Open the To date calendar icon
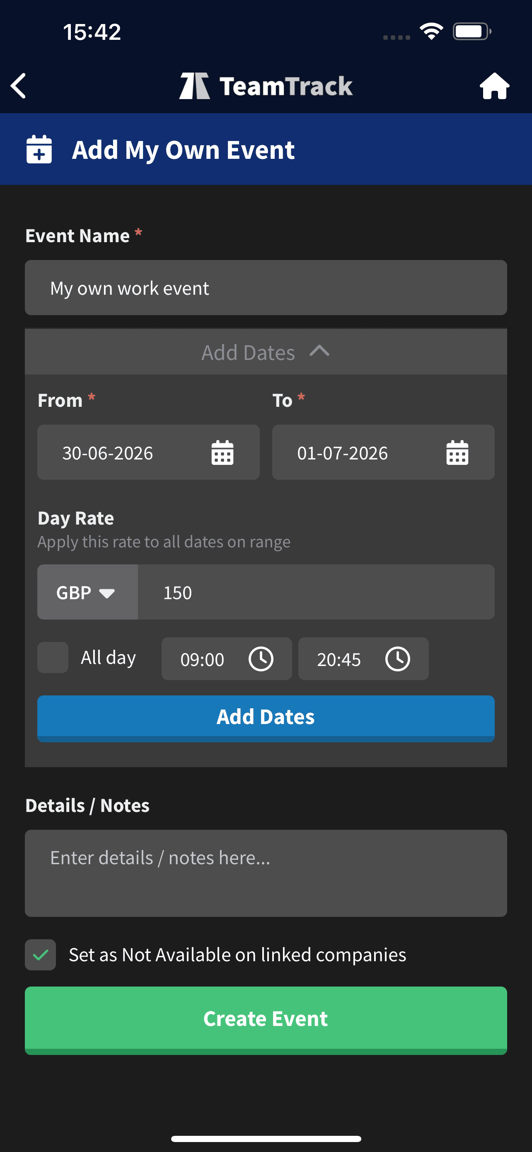This screenshot has width=532, height=1152. coord(457,452)
